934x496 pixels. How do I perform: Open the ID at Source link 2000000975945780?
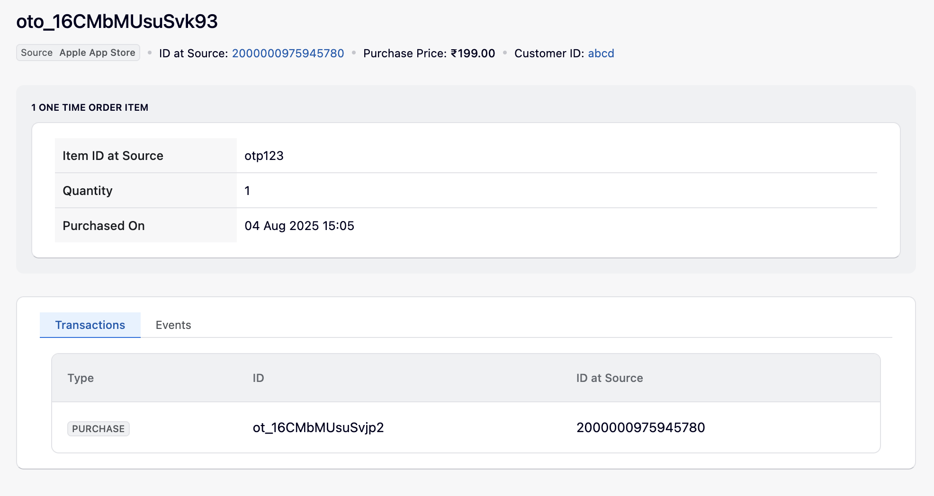point(287,53)
